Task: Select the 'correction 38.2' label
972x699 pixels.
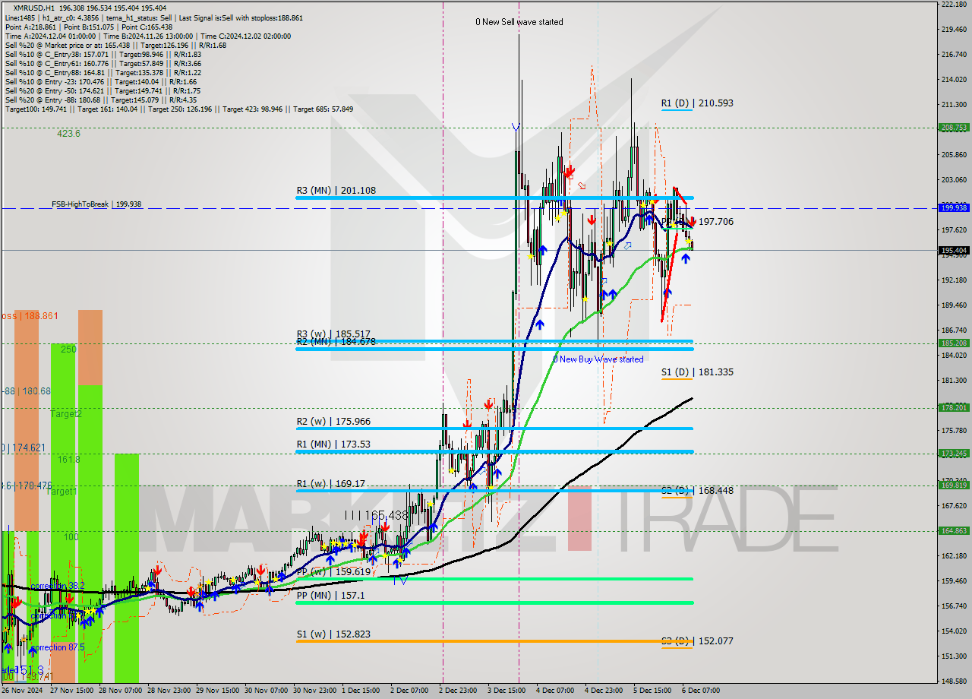Action: pos(57,587)
